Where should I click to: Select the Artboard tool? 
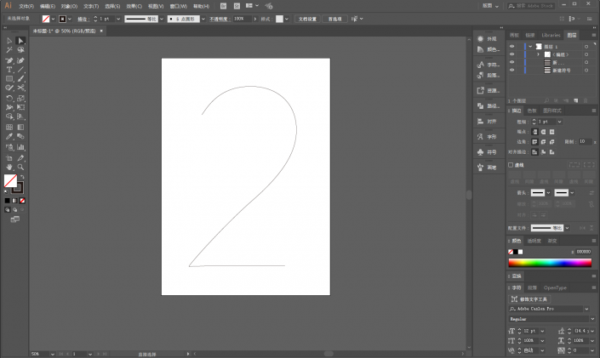click(x=9, y=158)
